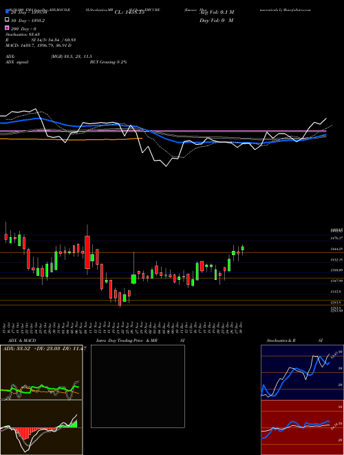The width and height of the screenshot is (344, 455).
Task: Click the 1347.99 price axis label
Action: coord(337,281)
